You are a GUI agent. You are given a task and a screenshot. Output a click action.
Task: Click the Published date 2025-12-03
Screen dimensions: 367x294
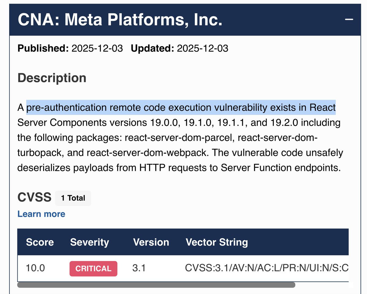click(97, 48)
